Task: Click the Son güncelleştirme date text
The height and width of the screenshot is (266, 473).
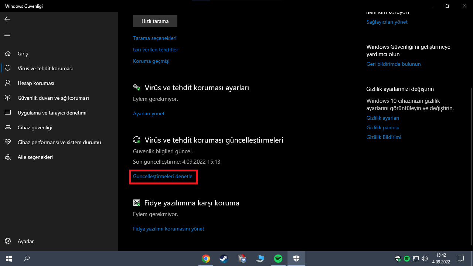Action: pos(177,161)
